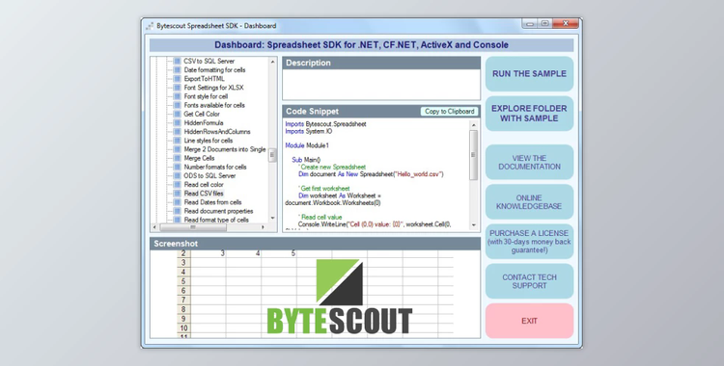
Task: Click sample tree horizontal scroll left arrow
Action: point(155,226)
